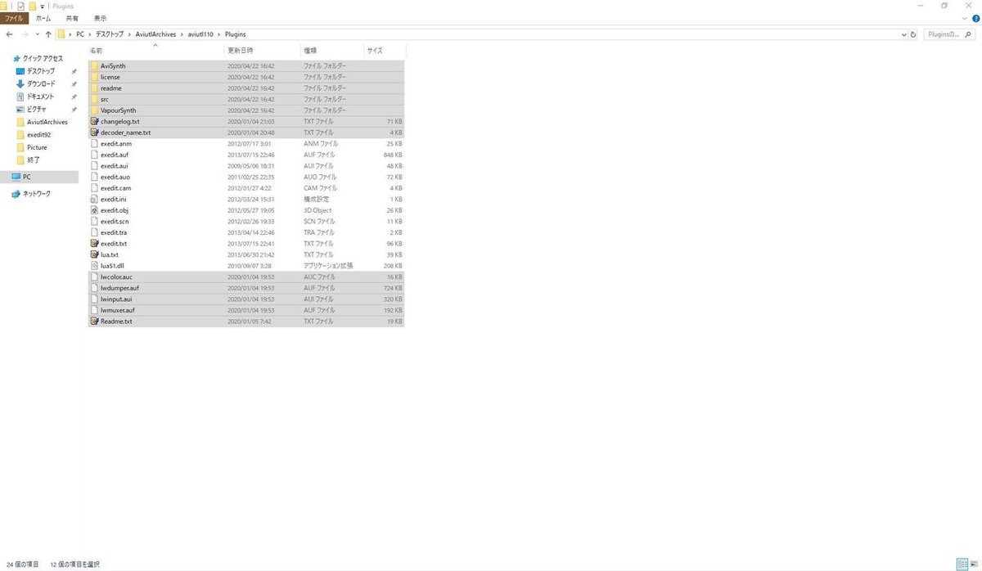This screenshot has width=982, height=571.
Task: Refresh the Plugins folder view
Action: (x=913, y=34)
